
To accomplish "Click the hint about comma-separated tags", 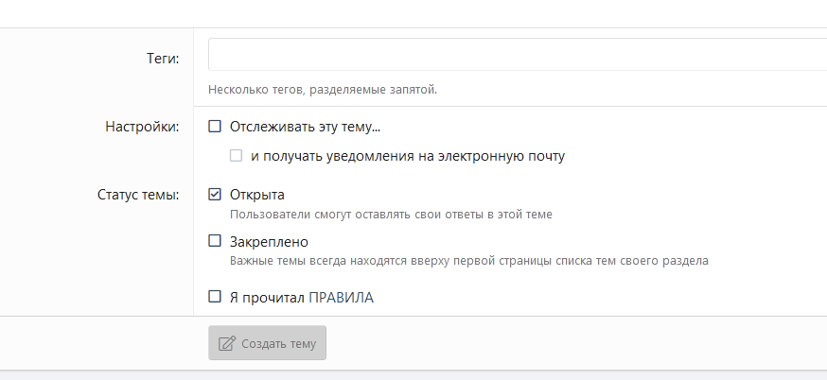I will (323, 90).
